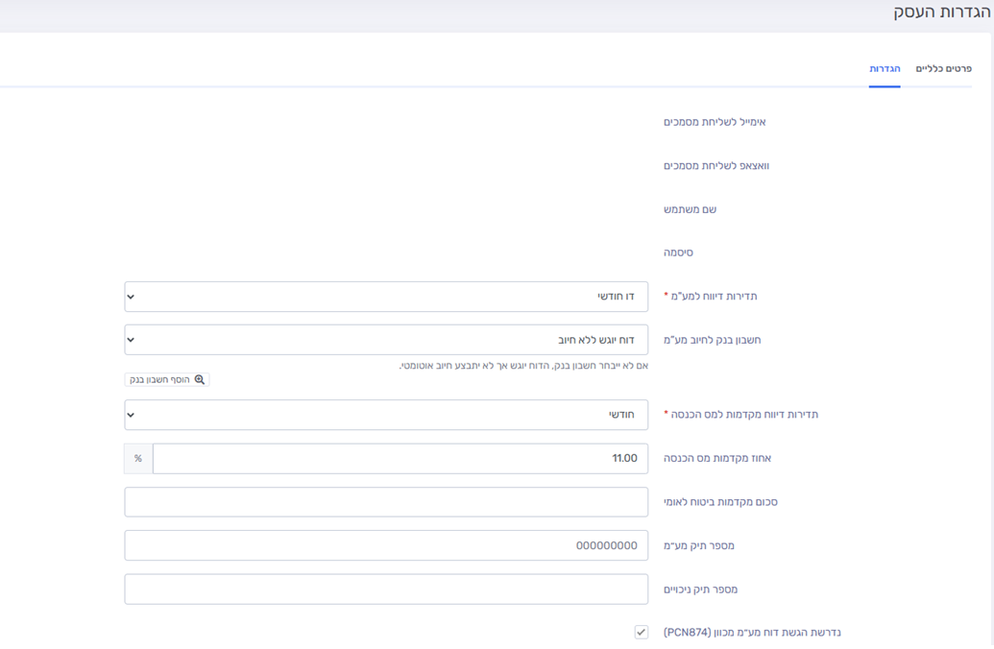Click the שם משתמש label
Image resolution: width=994 pixels, height=649 pixels.
(x=690, y=209)
